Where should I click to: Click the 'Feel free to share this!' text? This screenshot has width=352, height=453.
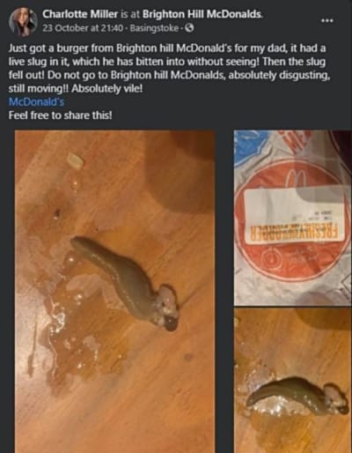[x=60, y=115]
